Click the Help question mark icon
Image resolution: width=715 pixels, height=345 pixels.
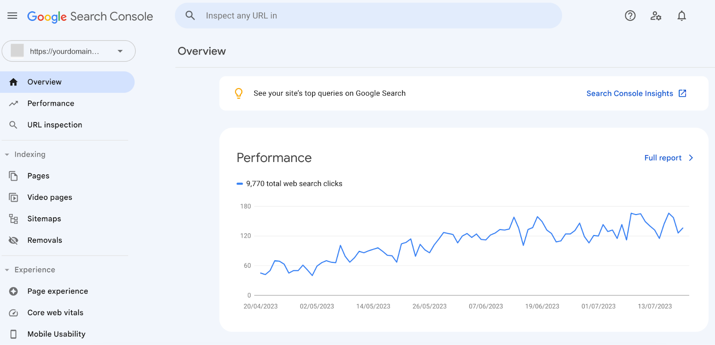630,16
